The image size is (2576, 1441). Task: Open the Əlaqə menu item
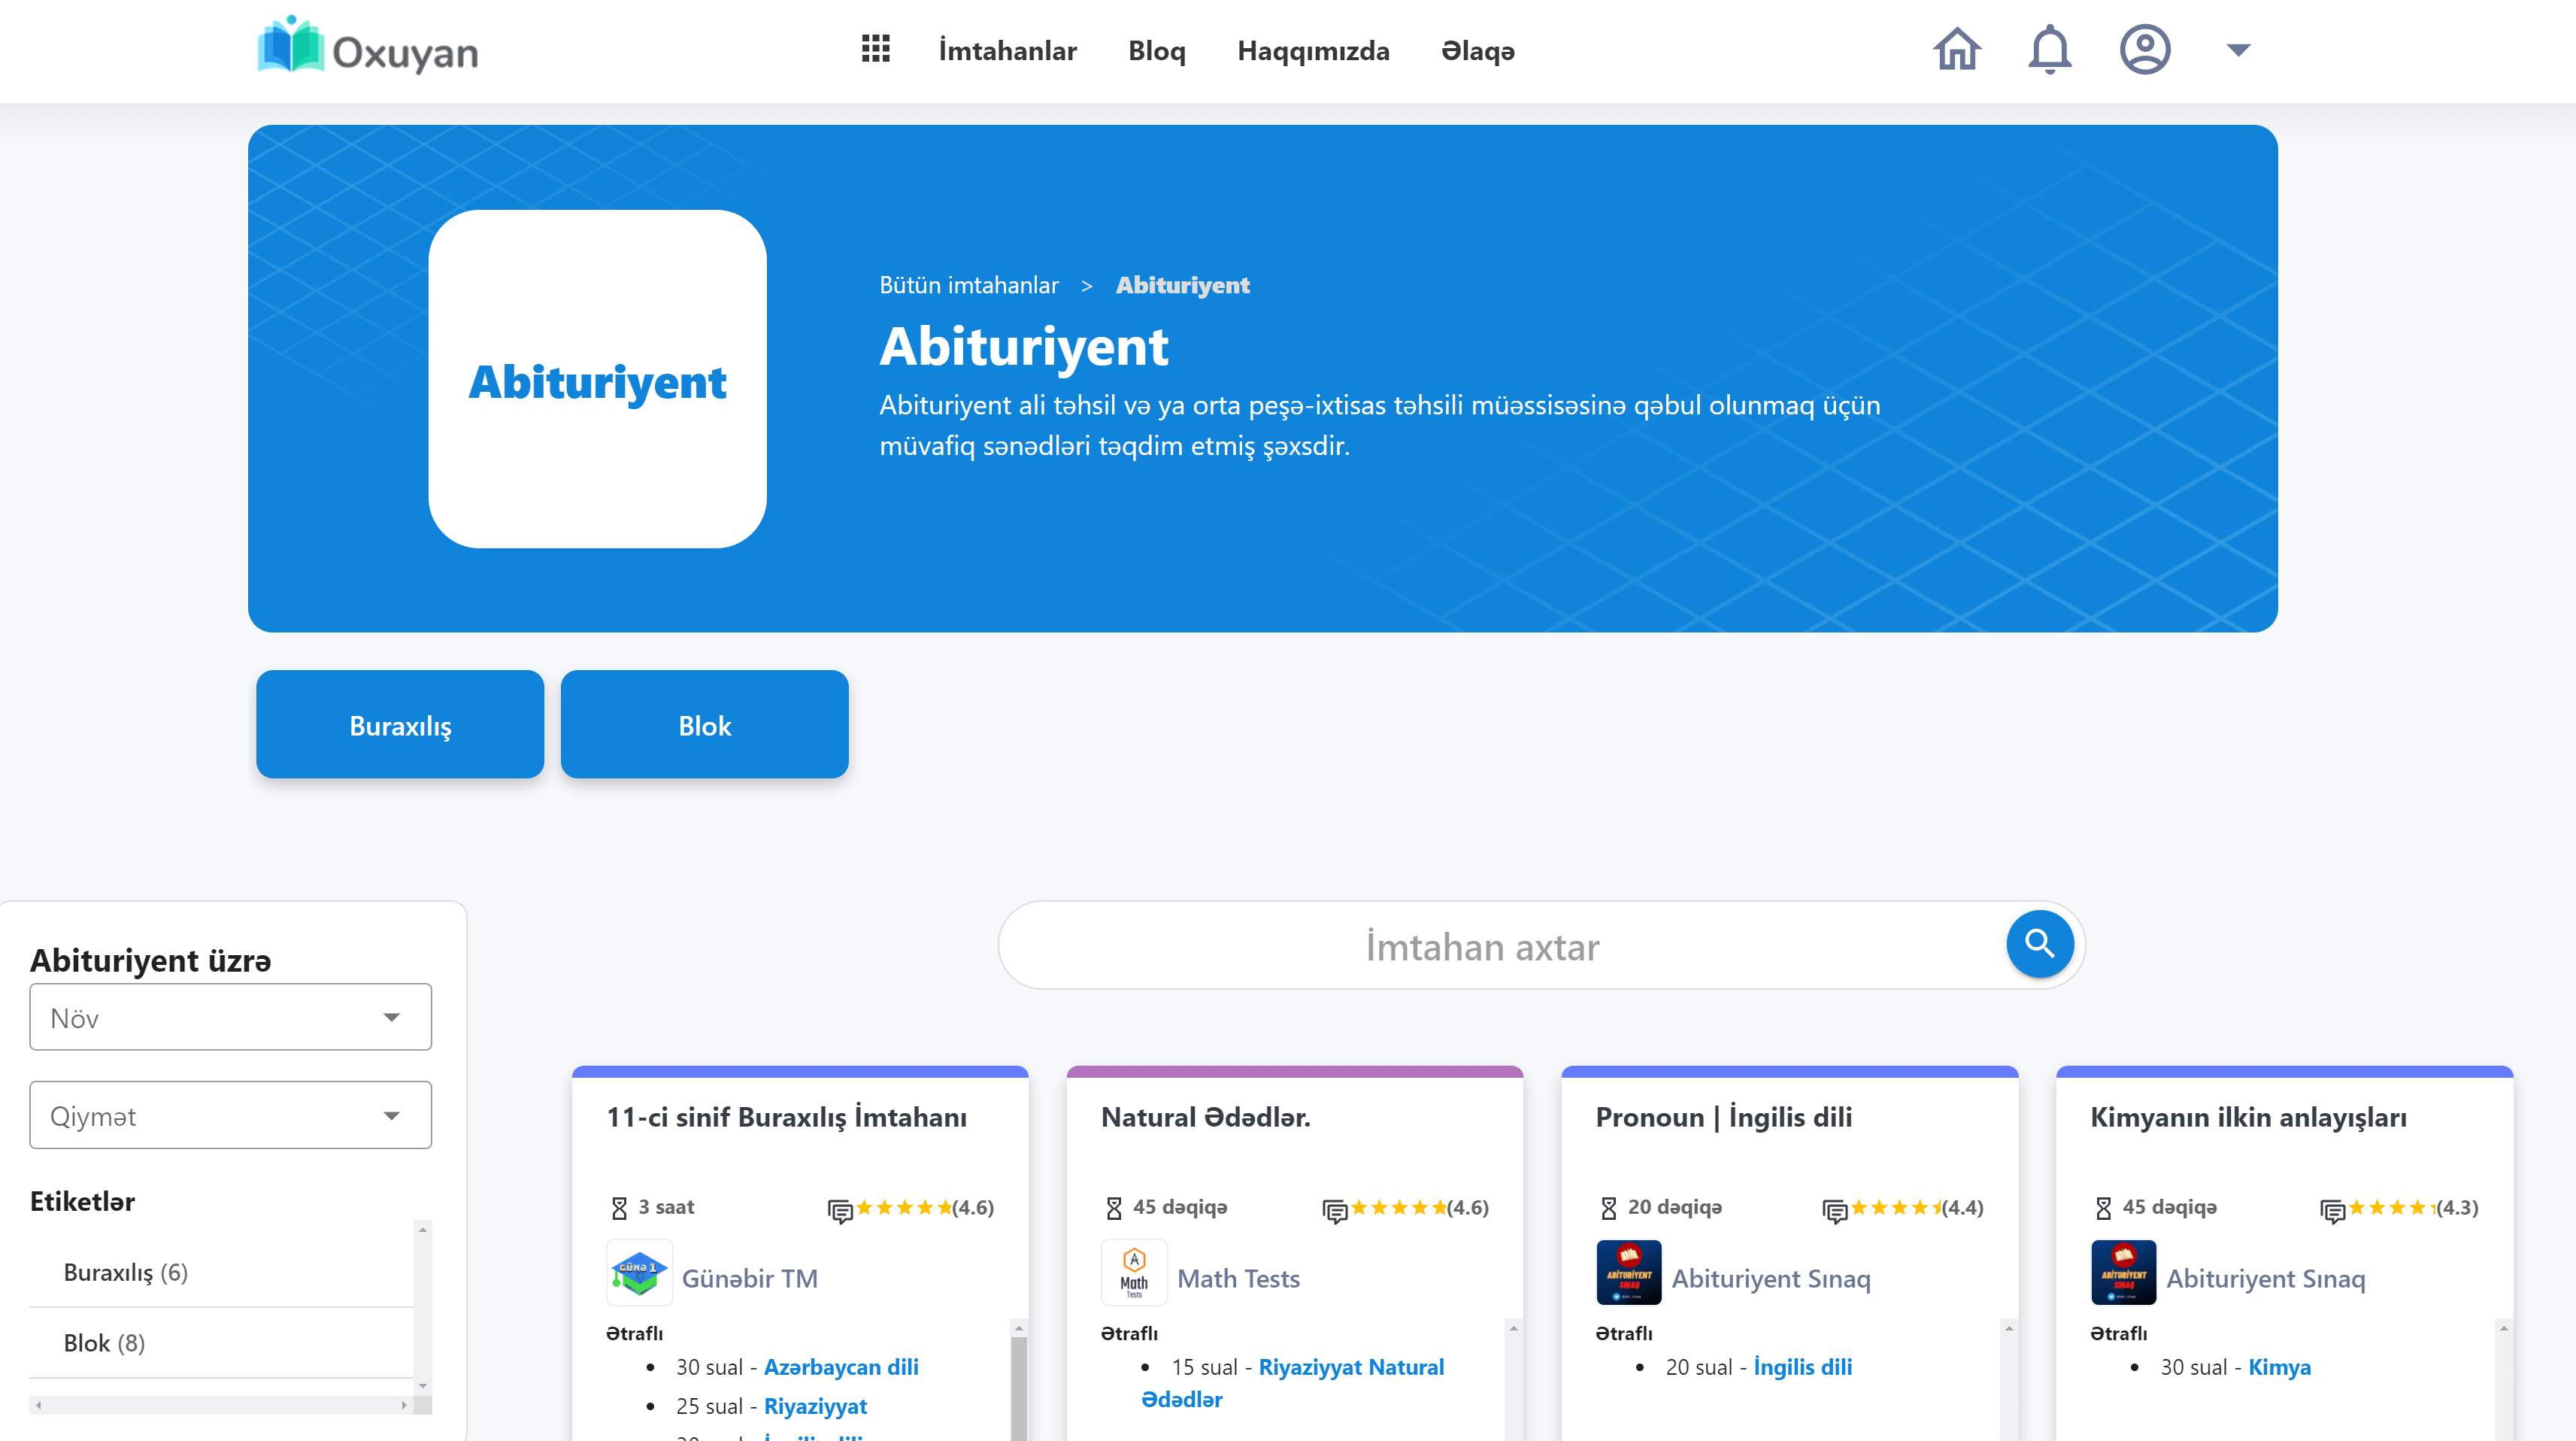click(x=1478, y=51)
